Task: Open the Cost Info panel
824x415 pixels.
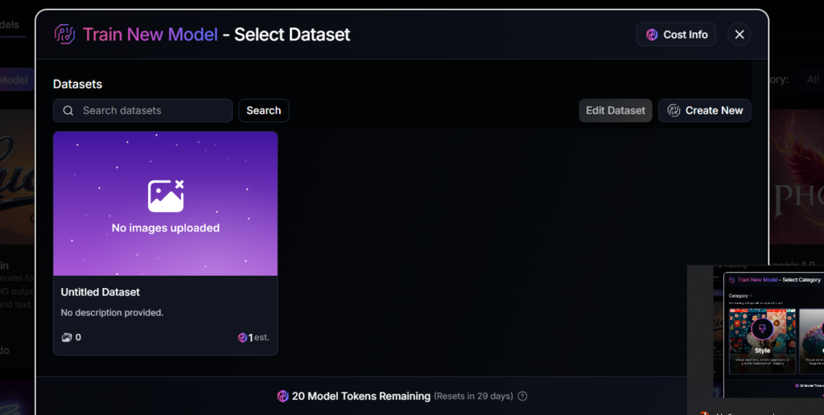Action: [676, 35]
